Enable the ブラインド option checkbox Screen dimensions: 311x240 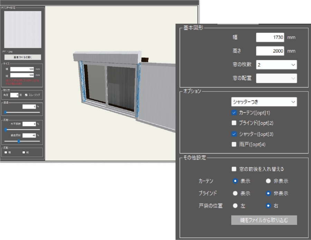click(x=234, y=123)
